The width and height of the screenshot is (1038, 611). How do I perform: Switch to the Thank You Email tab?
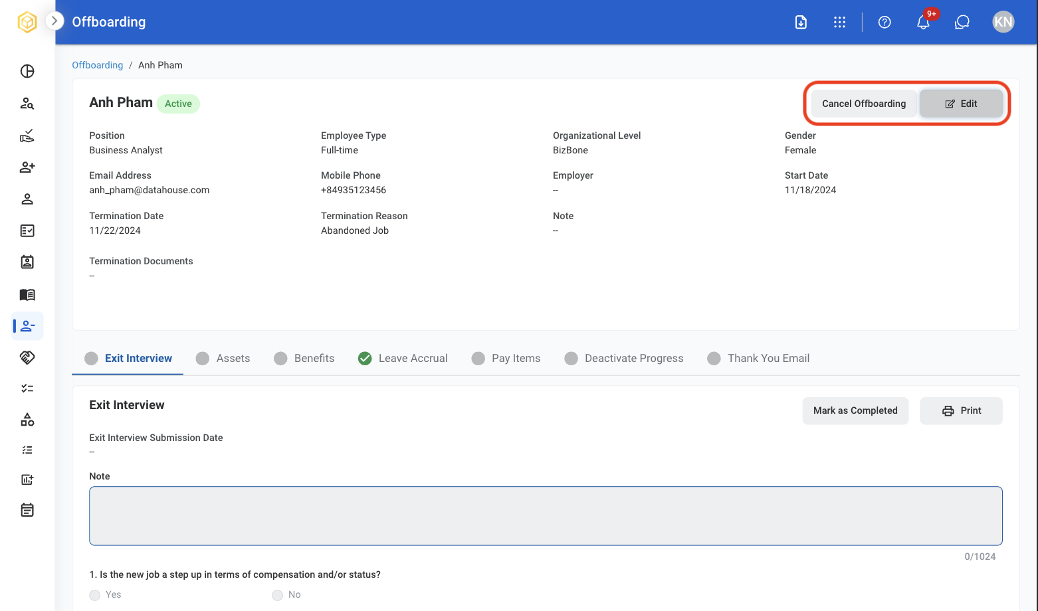[758, 358]
